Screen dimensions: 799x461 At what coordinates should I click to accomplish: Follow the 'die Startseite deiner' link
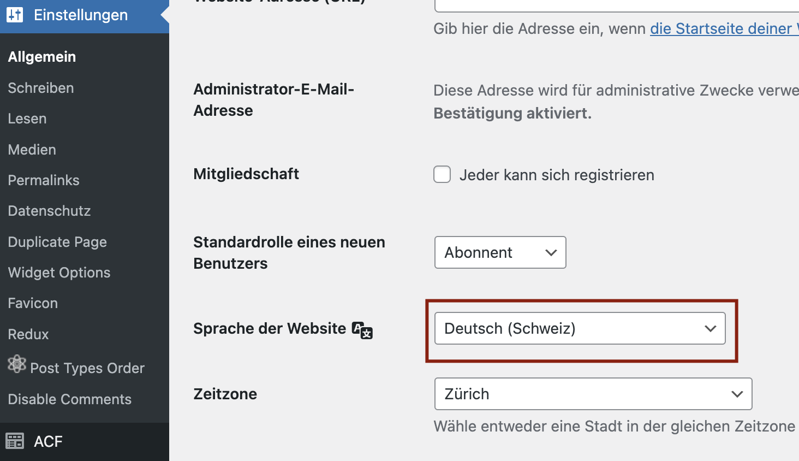724,28
